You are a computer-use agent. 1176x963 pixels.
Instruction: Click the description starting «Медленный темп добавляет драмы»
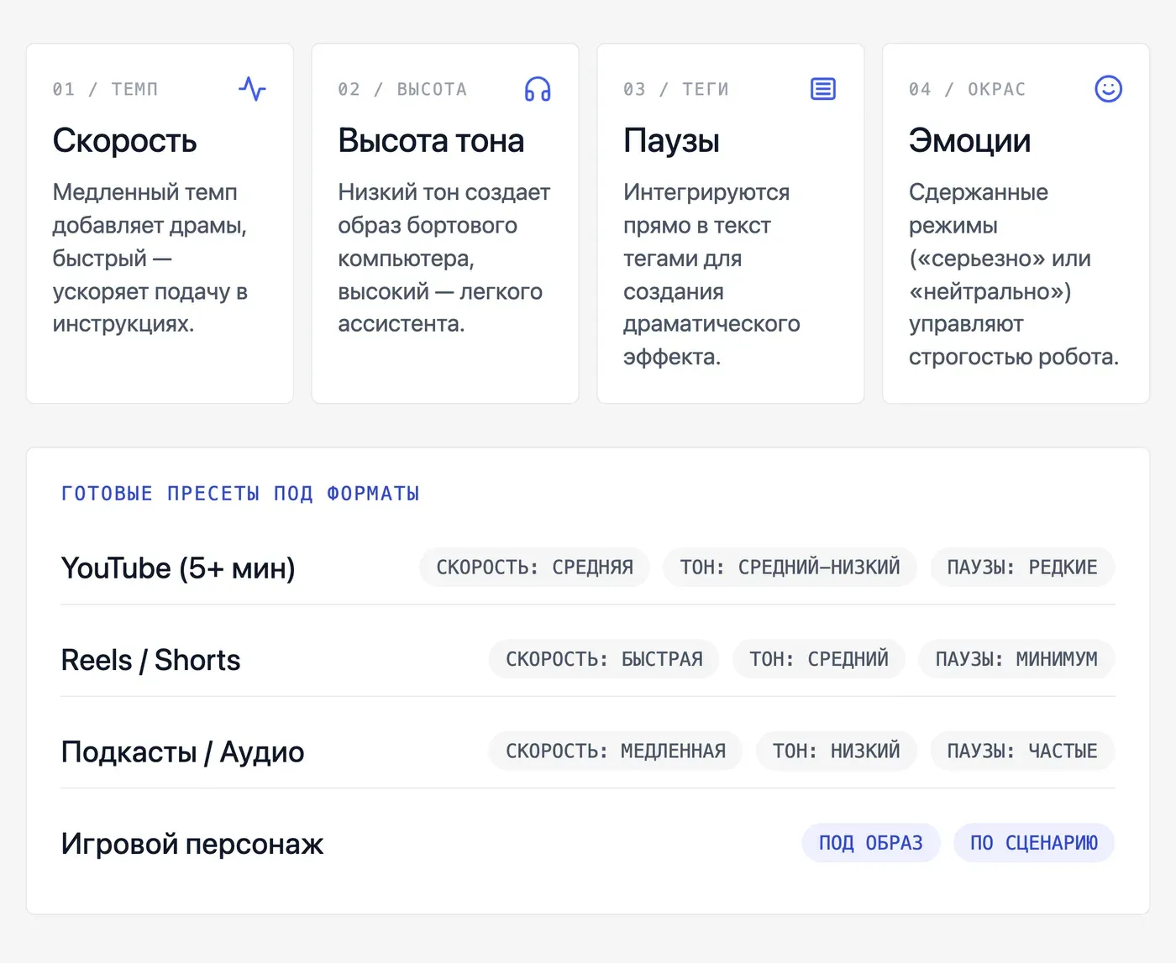(x=151, y=258)
